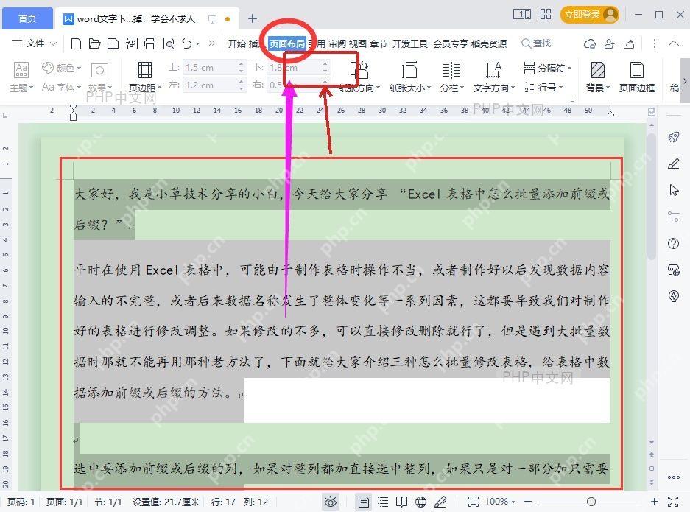Open the 稻壳资源 resources tab
The image size is (690, 512).
coord(488,43)
